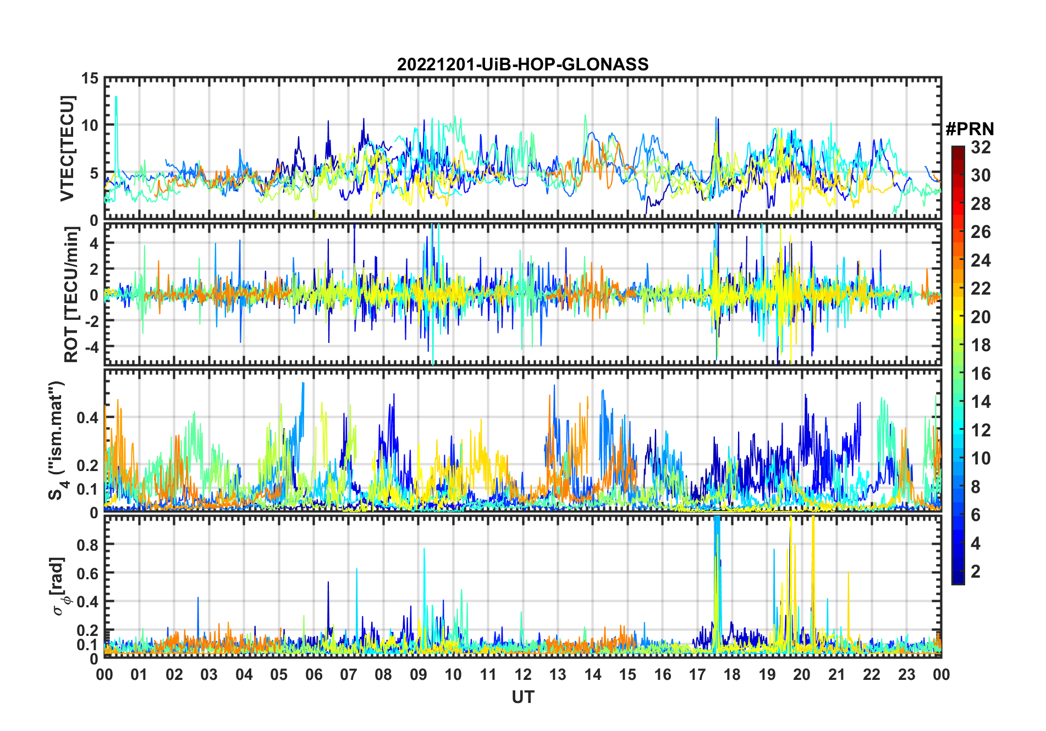Image resolution: width=1046 pixels, height=731 pixels.
Task: Click colorbar tick label 2
Action: pos(976,572)
